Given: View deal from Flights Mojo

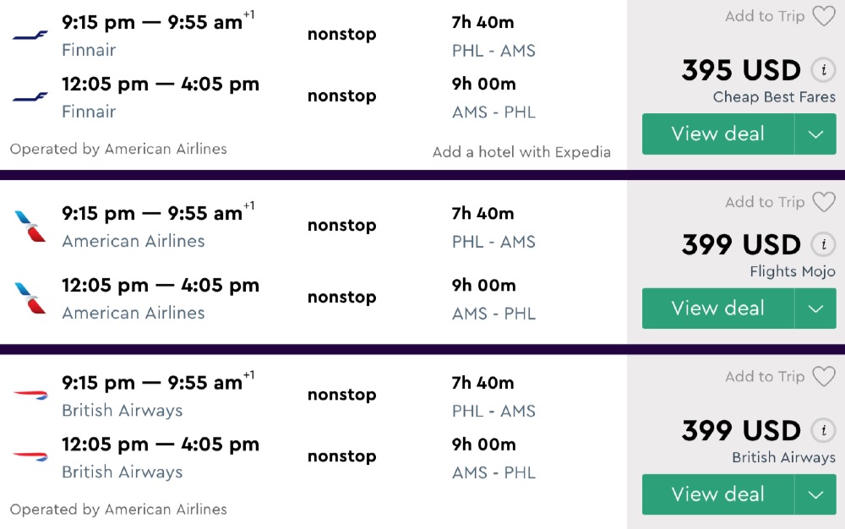Looking at the screenshot, I should coord(717,308).
